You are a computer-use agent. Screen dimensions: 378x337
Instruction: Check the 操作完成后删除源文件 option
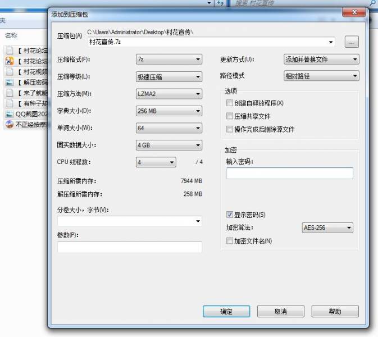coord(229,129)
